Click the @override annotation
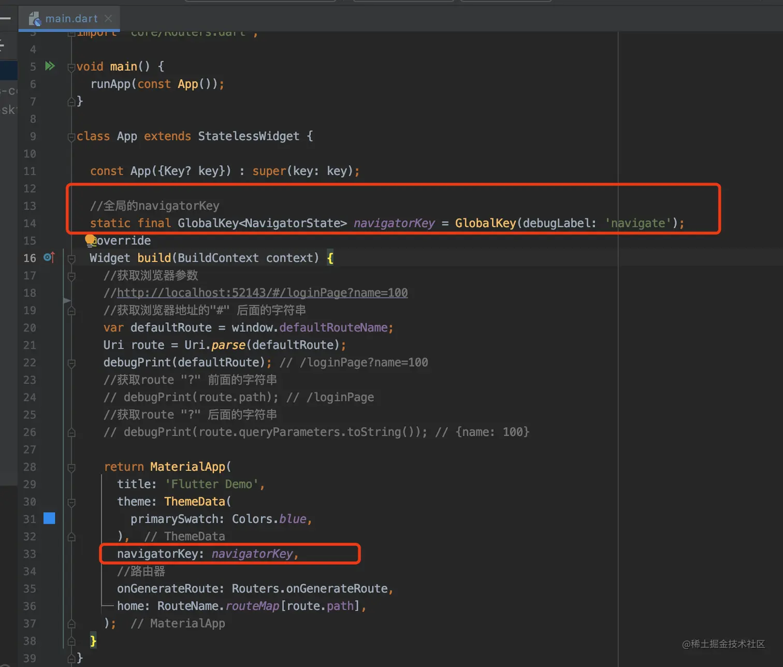 click(121, 241)
